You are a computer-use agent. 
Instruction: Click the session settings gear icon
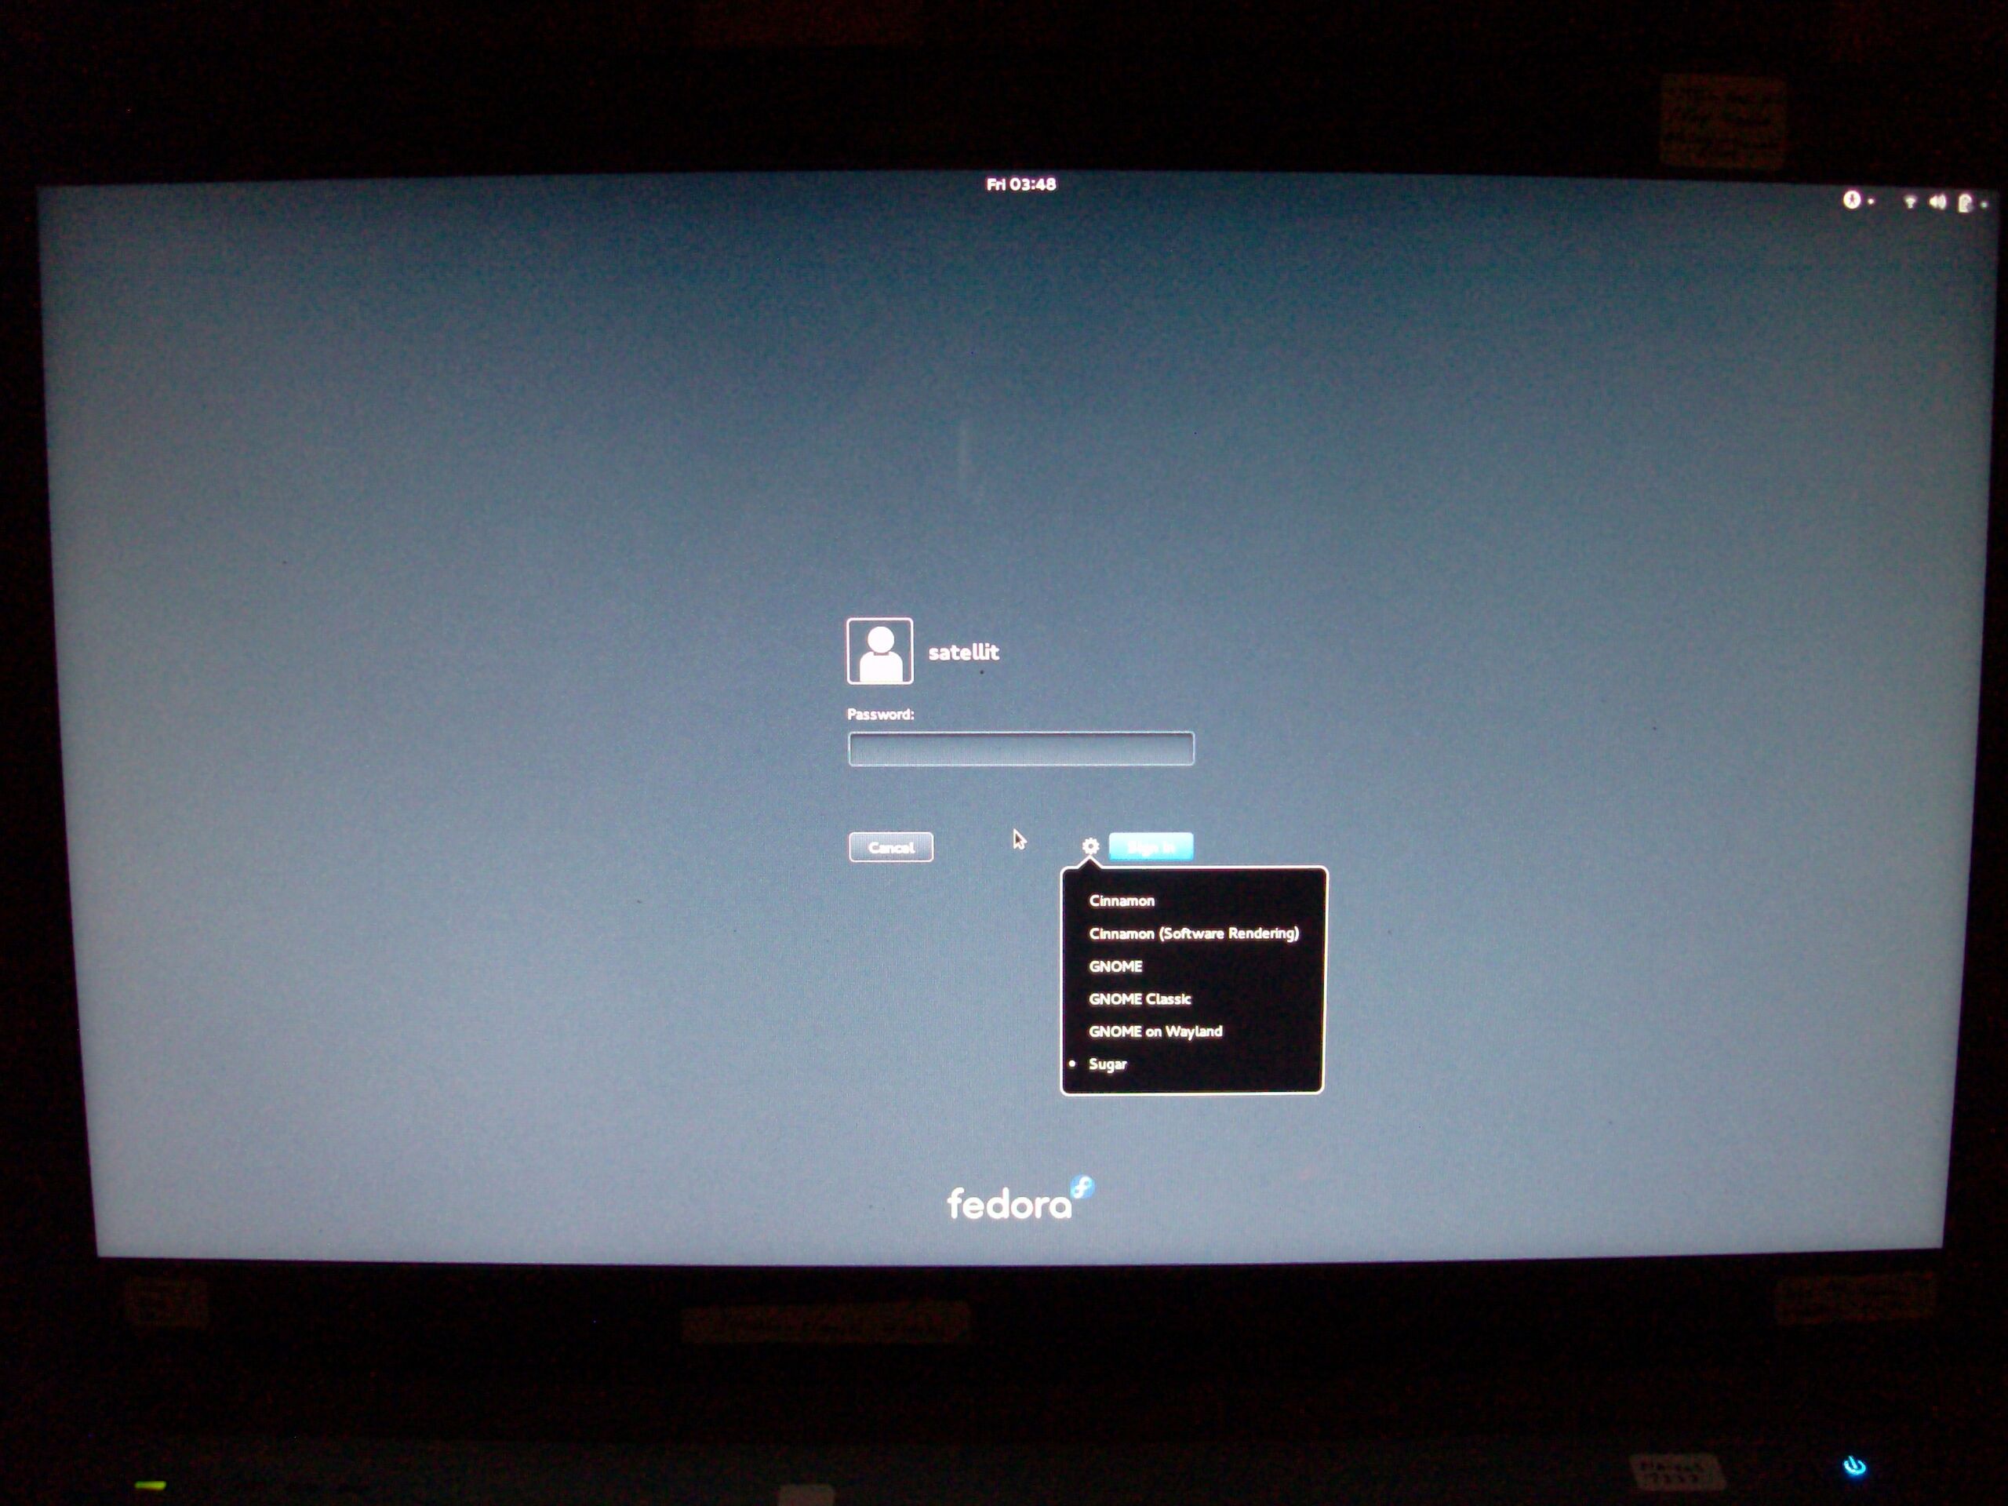[1090, 846]
